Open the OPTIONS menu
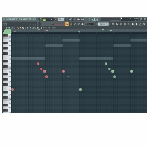 pyautogui.click(x=25, y=19)
